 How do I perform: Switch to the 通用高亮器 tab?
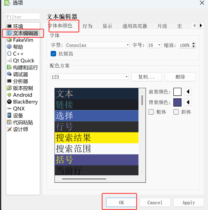(x=135, y=26)
